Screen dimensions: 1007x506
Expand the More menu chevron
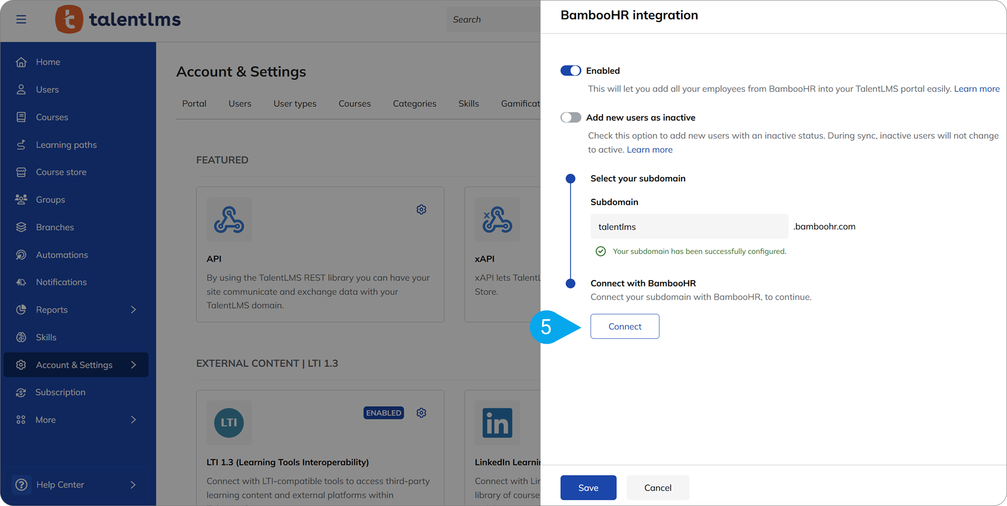[x=133, y=420]
